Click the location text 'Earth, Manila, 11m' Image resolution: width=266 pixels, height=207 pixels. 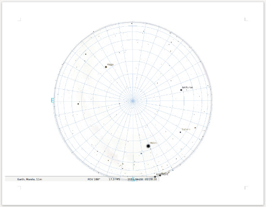(x=30, y=179)
